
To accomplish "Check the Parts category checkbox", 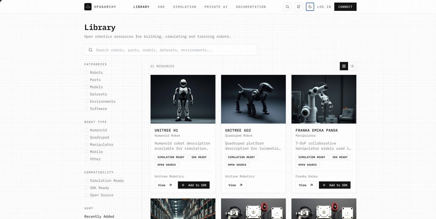I will coord(86,80).
